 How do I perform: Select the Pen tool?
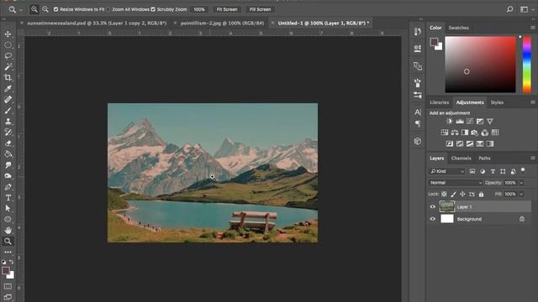(x=8, y=187)
